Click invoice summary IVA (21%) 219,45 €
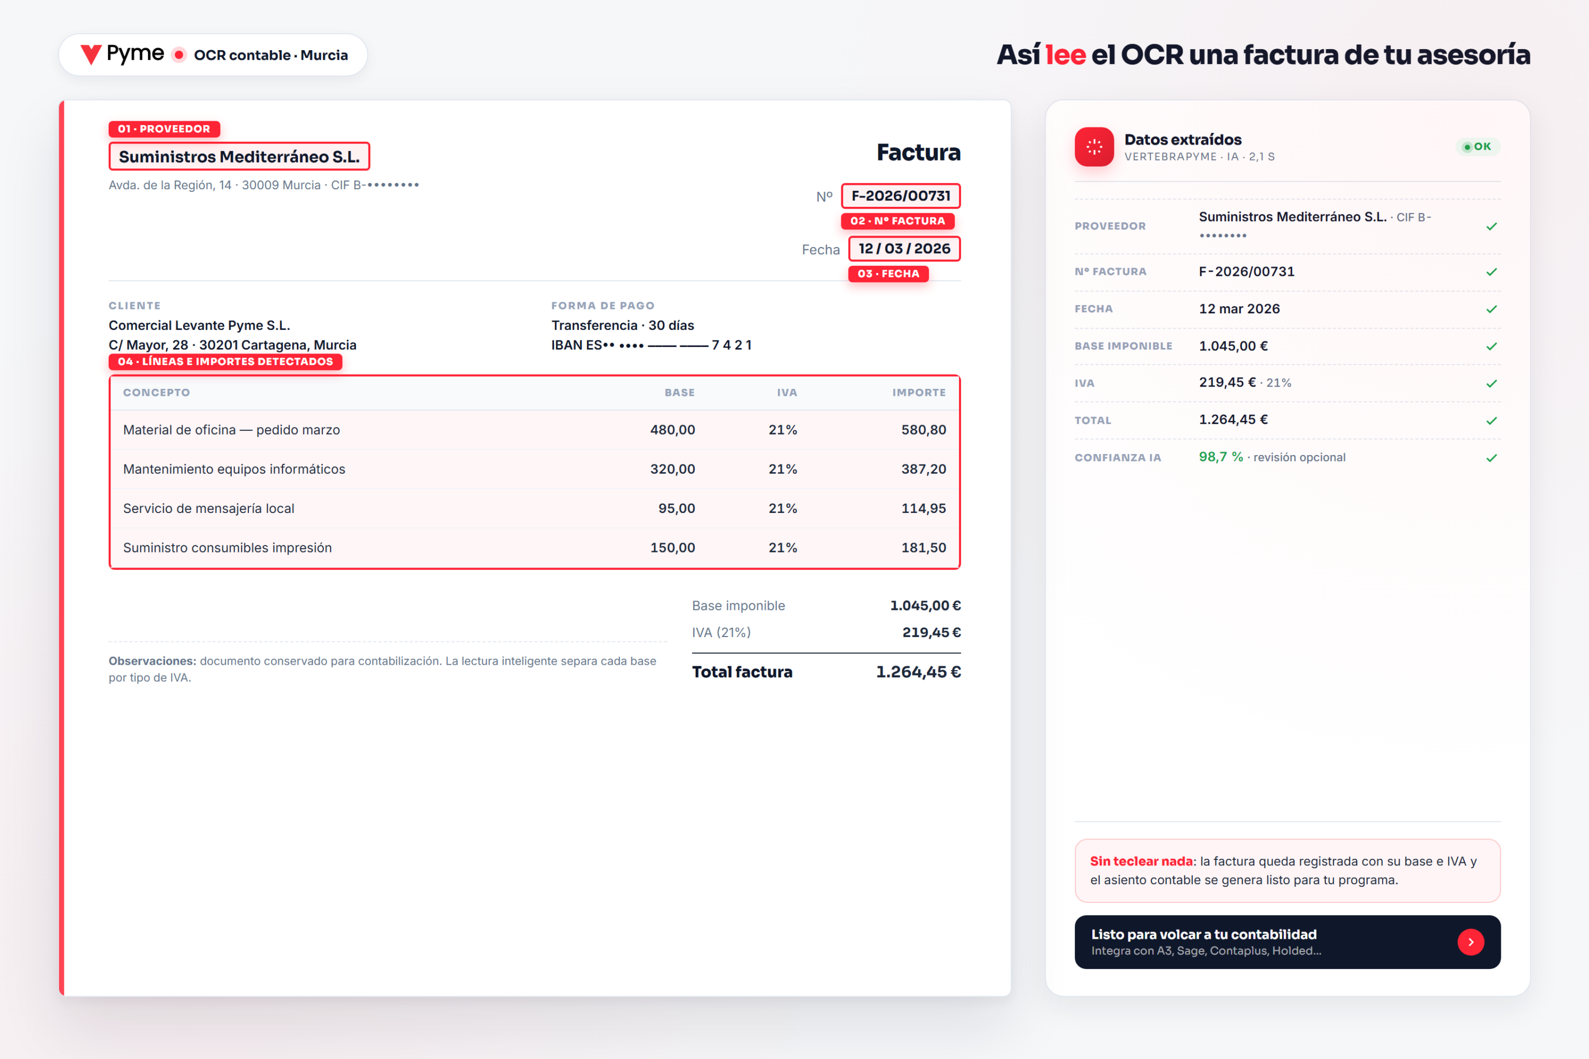1589x1059 pixels. click(x=825, y=632)
